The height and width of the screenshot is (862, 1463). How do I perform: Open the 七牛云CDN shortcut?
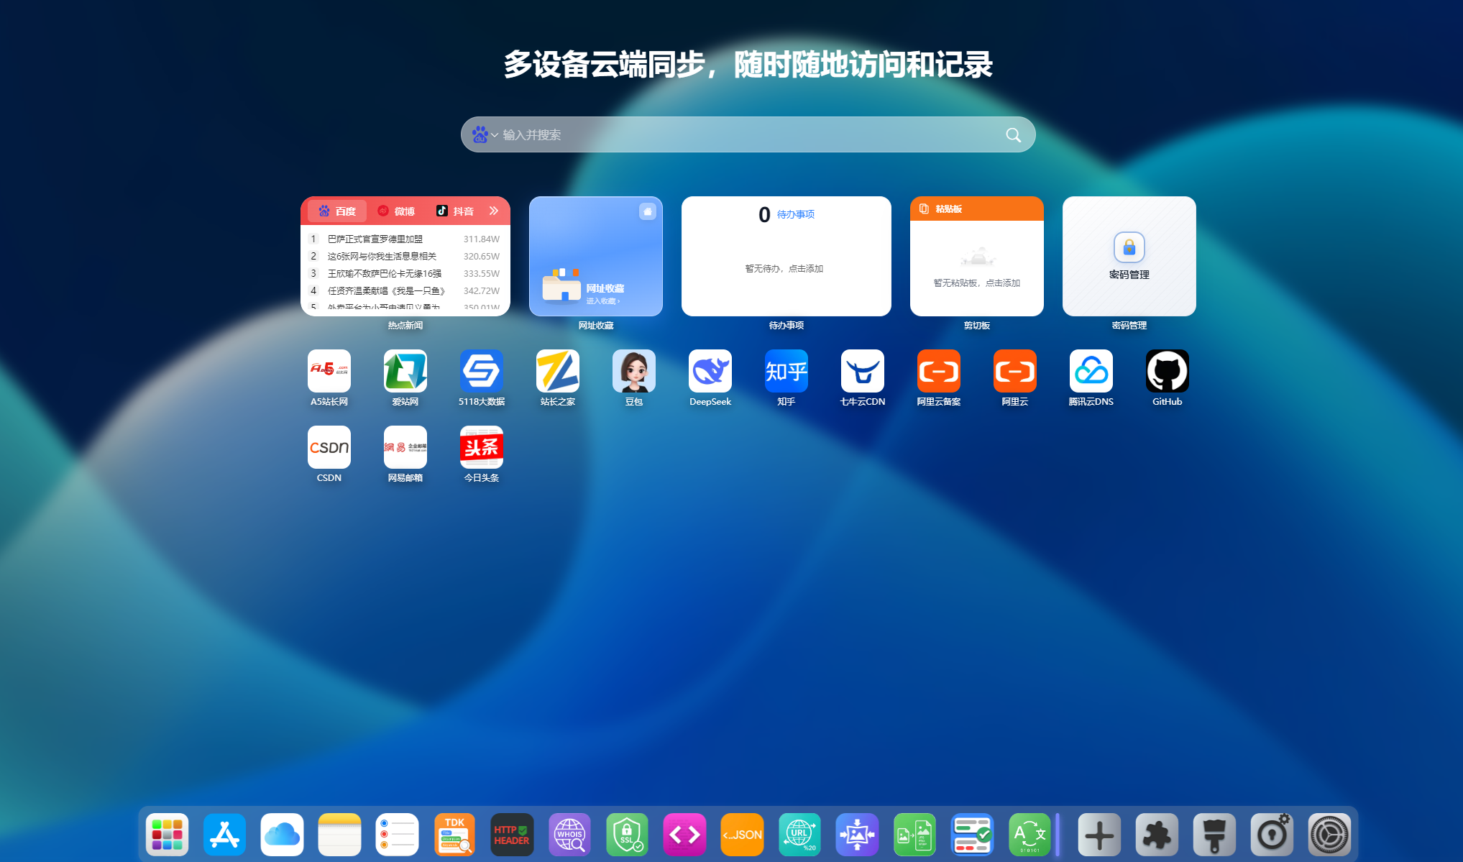coord(863,371)
